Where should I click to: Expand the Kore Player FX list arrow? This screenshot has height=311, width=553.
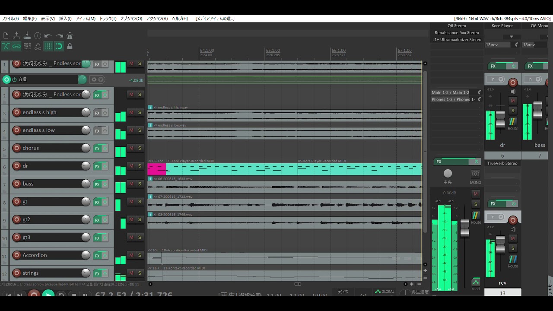coord(512,37)
